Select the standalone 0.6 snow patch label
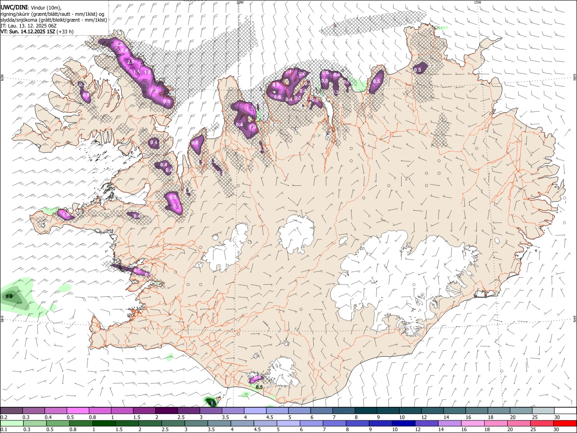This screenshot has height=433, width=577. [195, 143]
